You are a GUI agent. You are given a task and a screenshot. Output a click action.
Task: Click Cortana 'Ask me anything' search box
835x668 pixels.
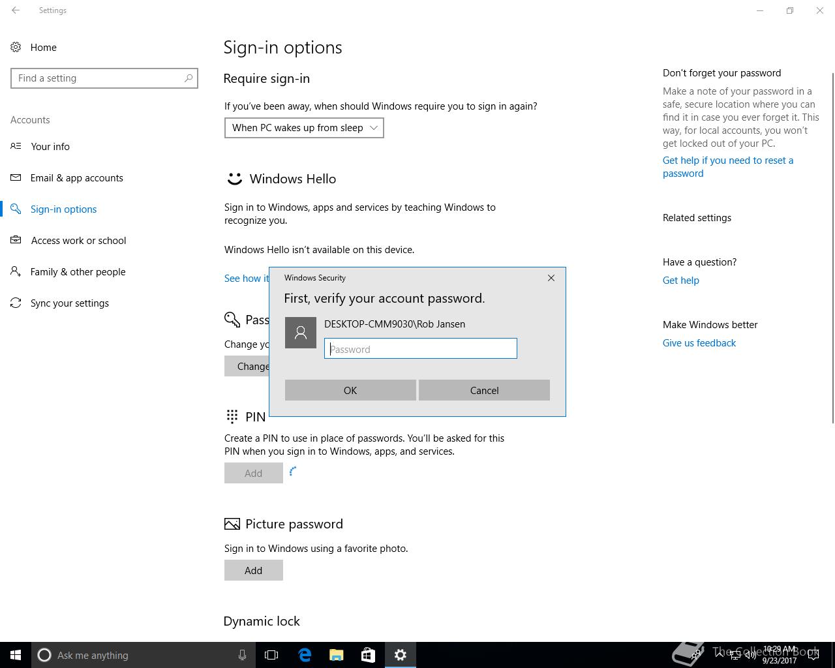(144, 655)
